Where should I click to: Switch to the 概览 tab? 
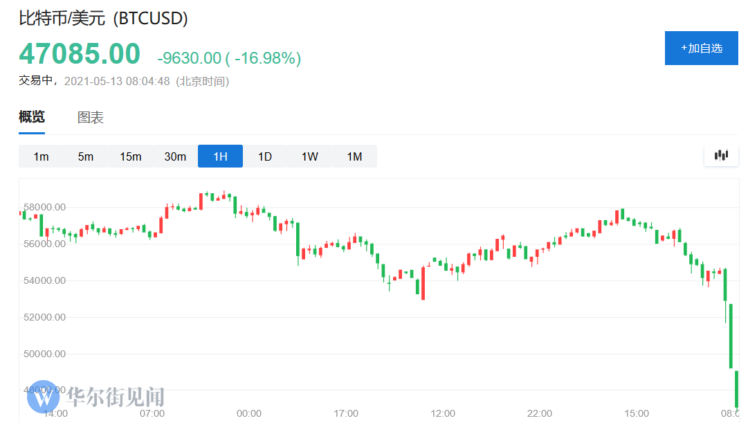coord(31,117)
